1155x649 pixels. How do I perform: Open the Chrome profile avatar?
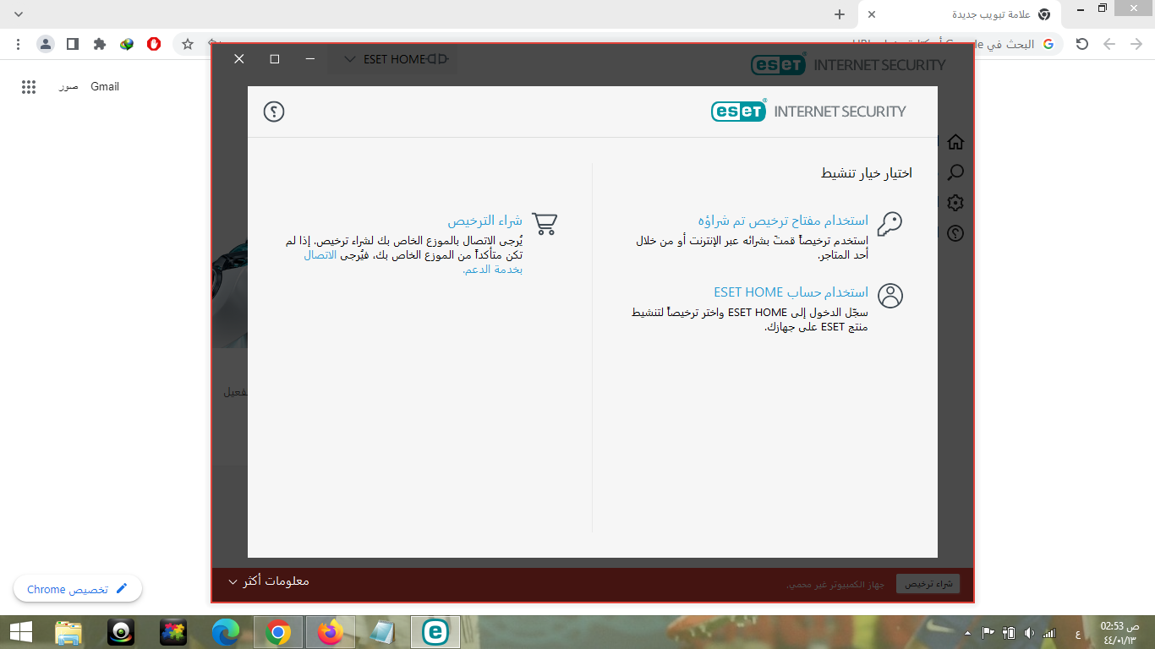click(x=46, y=44)
